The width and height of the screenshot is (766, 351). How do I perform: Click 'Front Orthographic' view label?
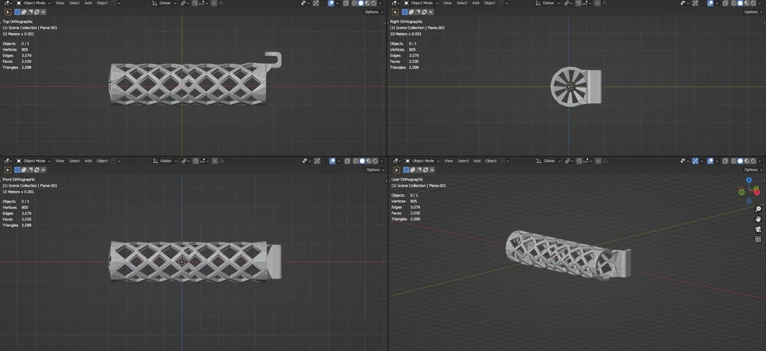pyautogui.click(x=19, y=179)
